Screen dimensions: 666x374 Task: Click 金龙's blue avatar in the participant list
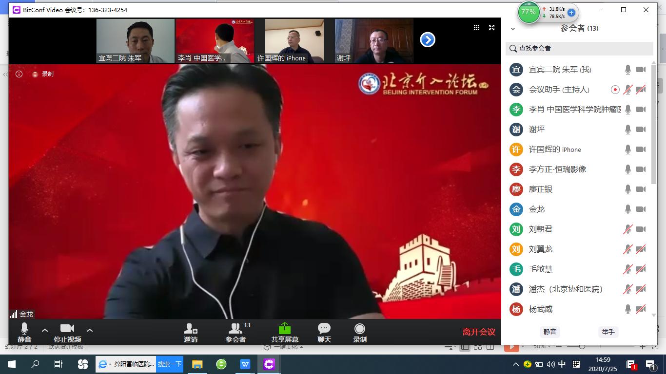[x=516, y=209]
